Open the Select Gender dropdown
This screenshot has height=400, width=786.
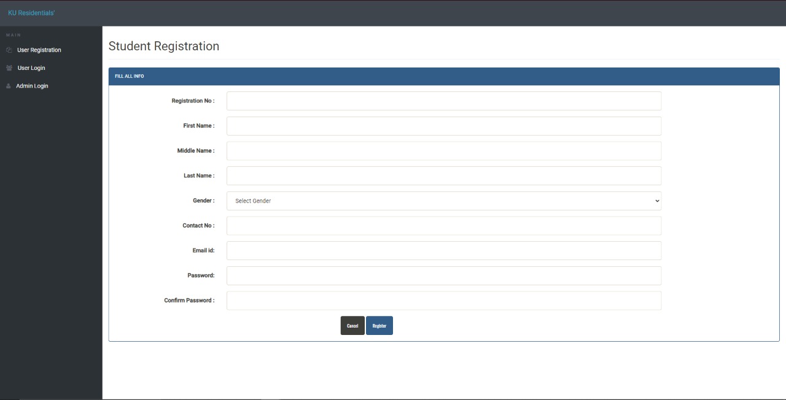click(443, 201)
